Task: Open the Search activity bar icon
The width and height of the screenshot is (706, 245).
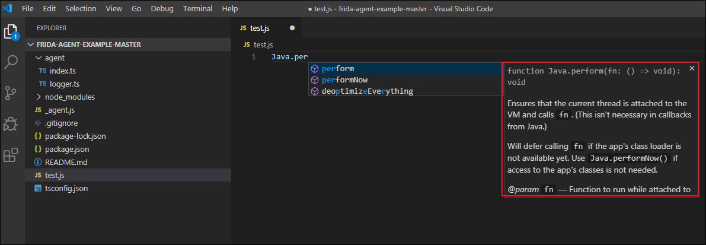Action: [x=11, y=62]
